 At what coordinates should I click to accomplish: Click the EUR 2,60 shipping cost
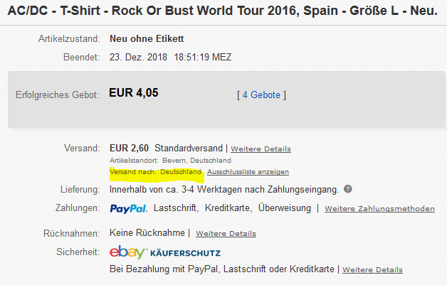[x=130, y=149]
